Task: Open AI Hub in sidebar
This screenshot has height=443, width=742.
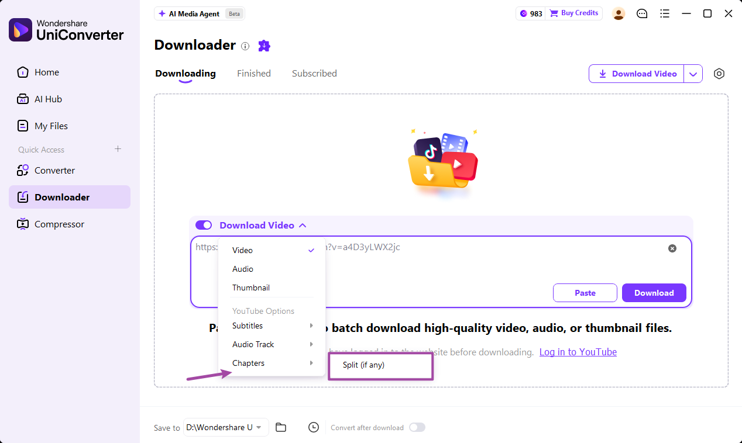Action: click(x=70, y=99)
